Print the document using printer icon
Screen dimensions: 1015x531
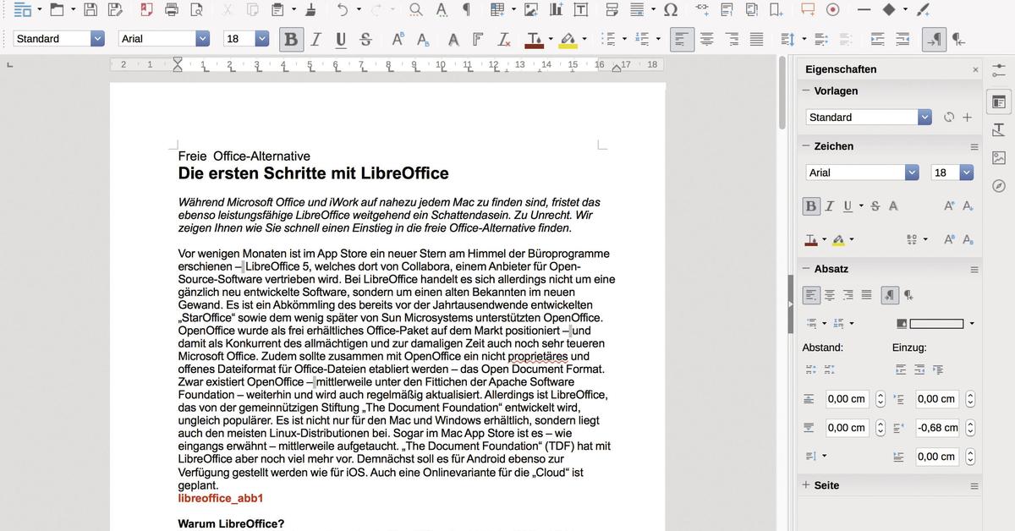[172, 10]
